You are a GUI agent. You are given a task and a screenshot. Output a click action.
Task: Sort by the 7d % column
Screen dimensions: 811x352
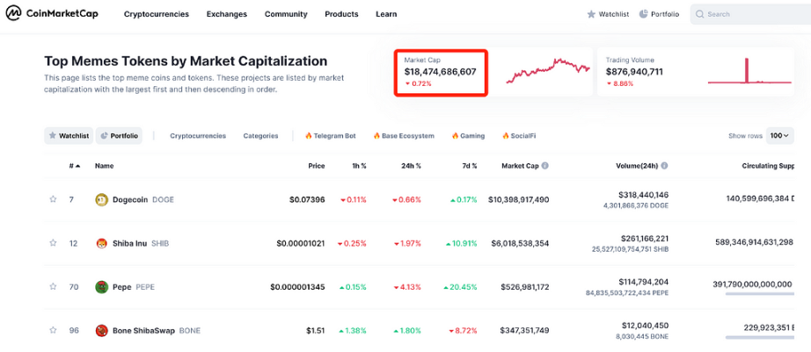(468, 166)
